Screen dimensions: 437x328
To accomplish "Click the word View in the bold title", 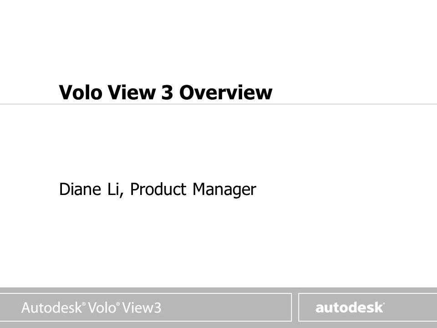I will point(132,92).
